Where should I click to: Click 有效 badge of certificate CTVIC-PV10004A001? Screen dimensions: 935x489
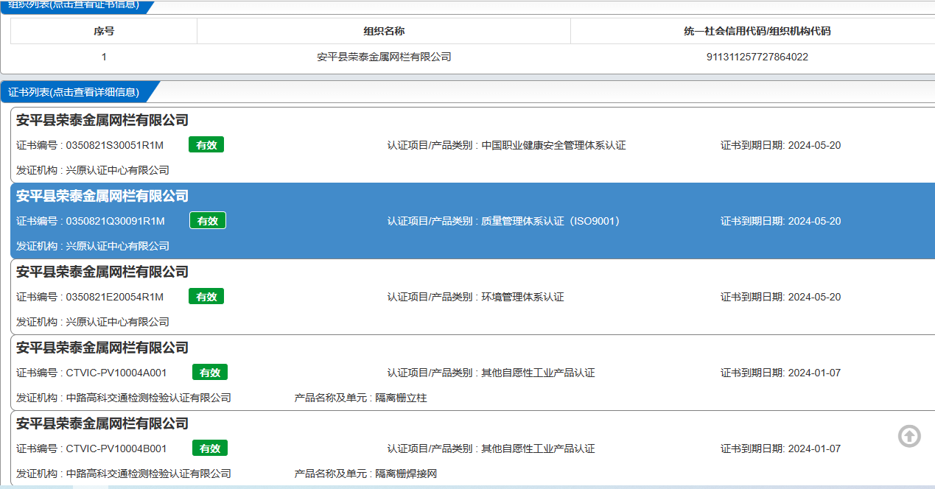(x=210, y=373)
